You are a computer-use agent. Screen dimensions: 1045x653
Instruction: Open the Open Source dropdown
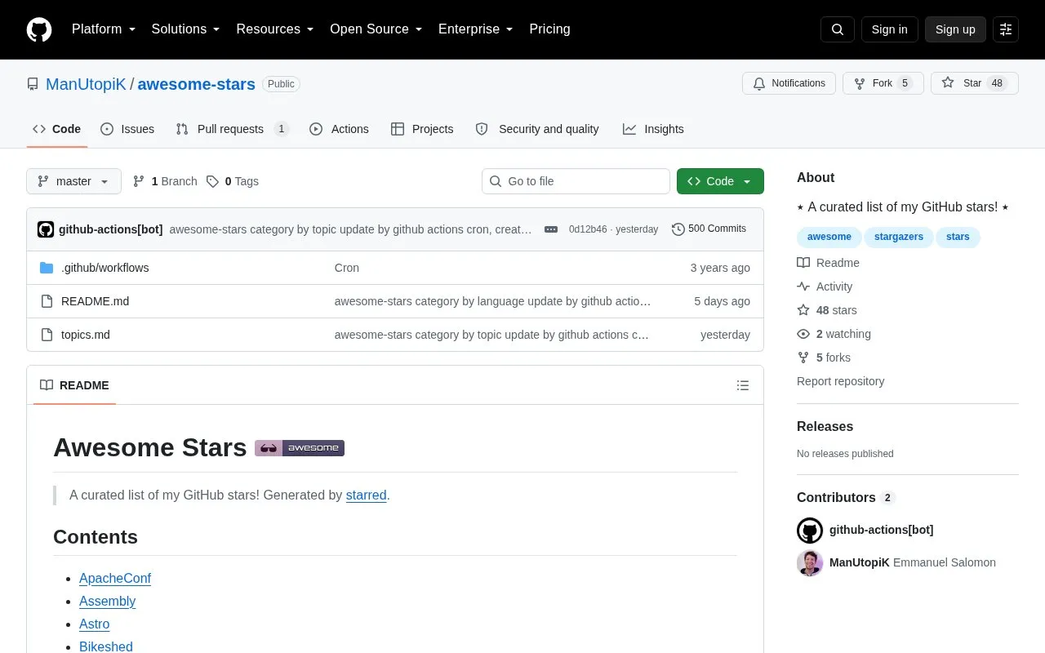(376, 29)
